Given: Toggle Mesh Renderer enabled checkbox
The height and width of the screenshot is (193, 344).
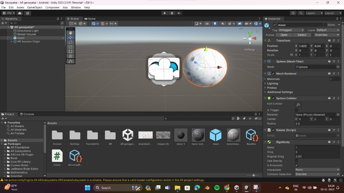Looking at the screenshot, I should [x=273, y=74].
